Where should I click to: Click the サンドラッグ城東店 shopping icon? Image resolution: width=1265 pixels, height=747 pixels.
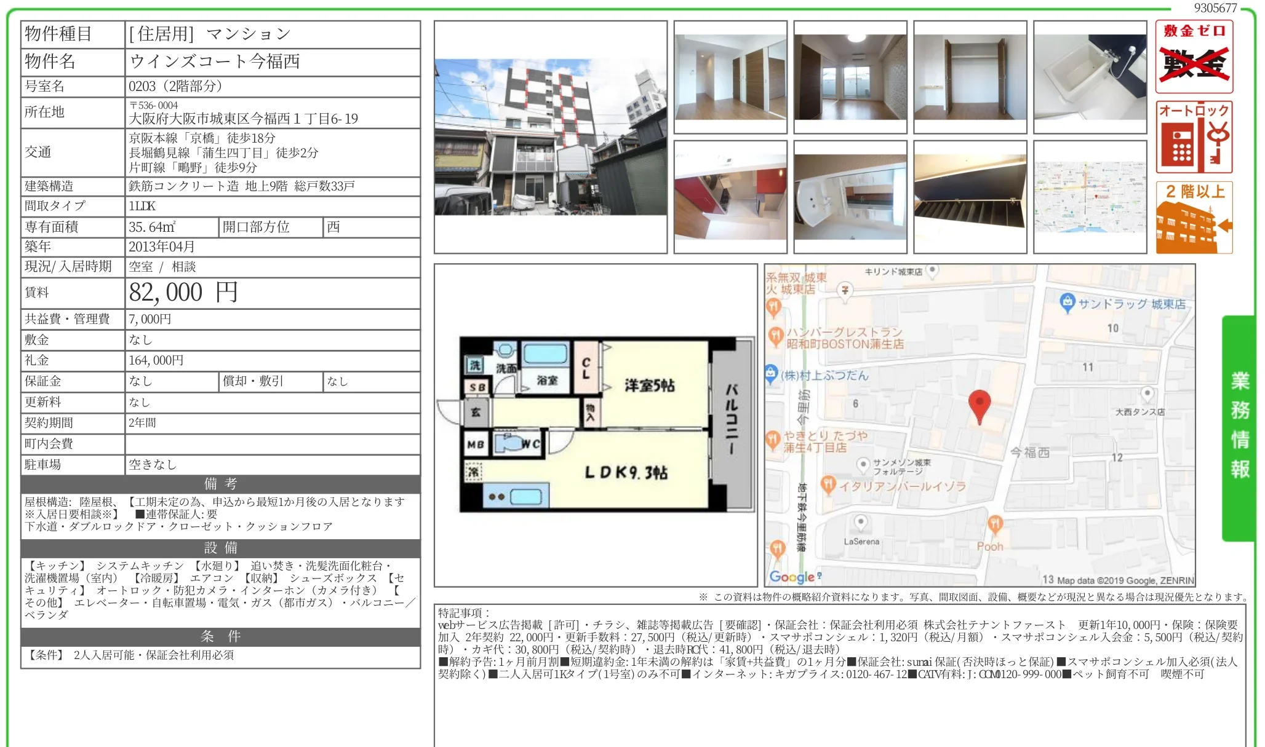pos(1067,302)
